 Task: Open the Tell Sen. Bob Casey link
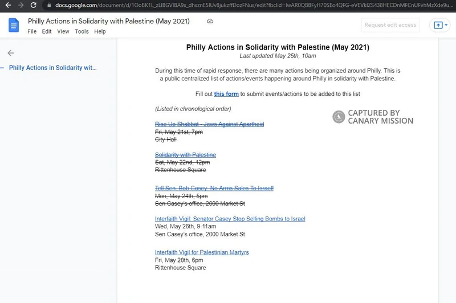214,189
